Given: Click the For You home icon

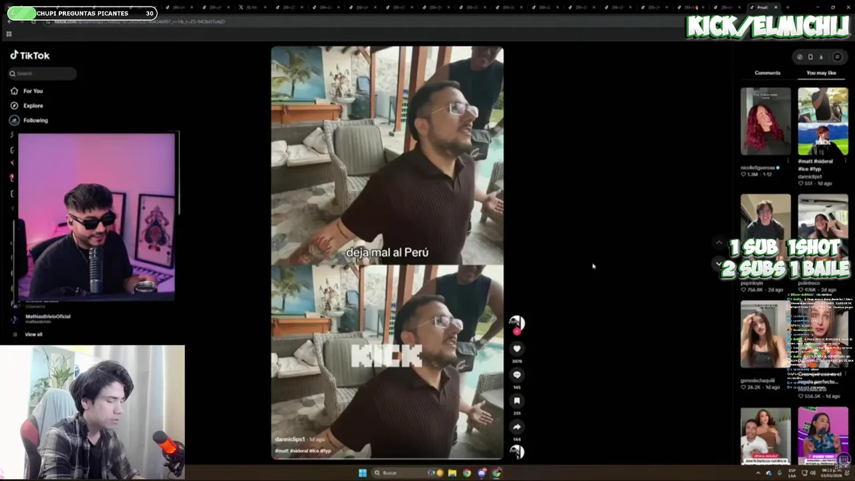Looking at the screenshot, I should point(14,91).
